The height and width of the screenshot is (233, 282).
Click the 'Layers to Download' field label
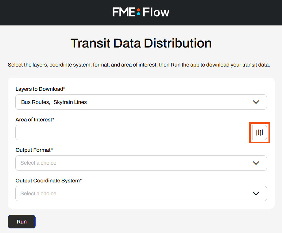tap(40, 89)
